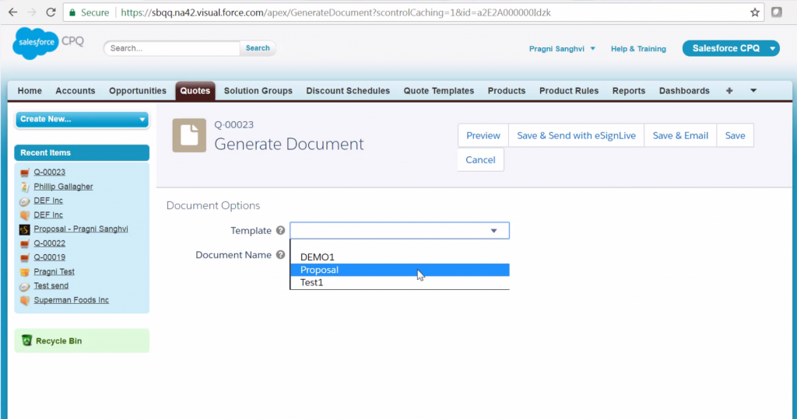Click the Save button
Screen dimensions: 797x419
coord(735,135)
